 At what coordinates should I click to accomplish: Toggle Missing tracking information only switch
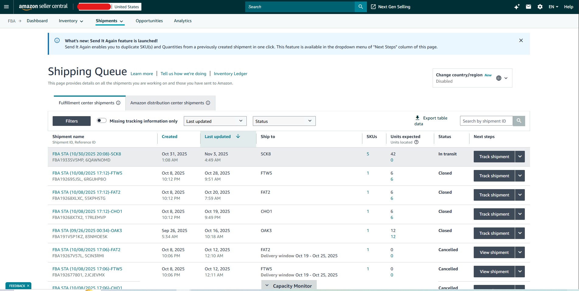point(102,120)
